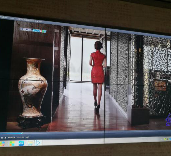Click the green system tray icon
Screen dimensions: 171x156
[165, 139]
